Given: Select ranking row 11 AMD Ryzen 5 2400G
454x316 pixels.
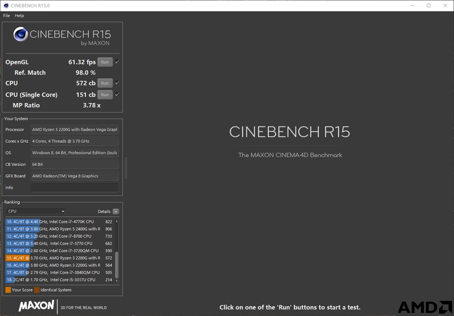Looking at the screenshot, I should [59, 229].
